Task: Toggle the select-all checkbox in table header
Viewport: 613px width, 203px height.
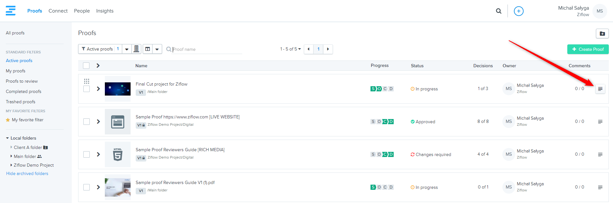Action: (86, 66)
